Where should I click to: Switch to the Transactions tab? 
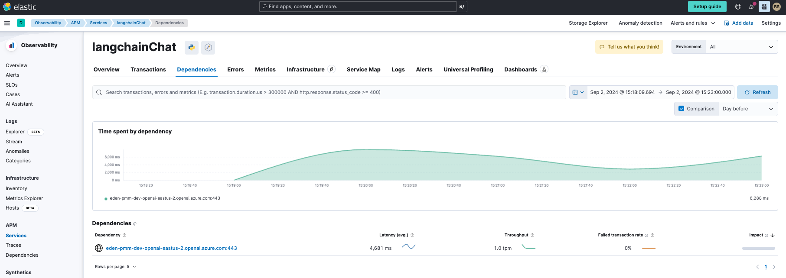pyautogui.click(x=148, y=69)
